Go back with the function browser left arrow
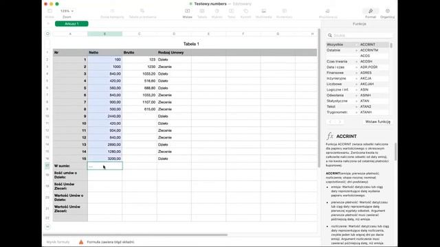Image resolution: width=440 pixels, height=247 pixels. (330, 122)
